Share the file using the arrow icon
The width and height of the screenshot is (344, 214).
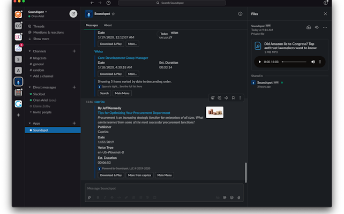click(x=317, y=27)
